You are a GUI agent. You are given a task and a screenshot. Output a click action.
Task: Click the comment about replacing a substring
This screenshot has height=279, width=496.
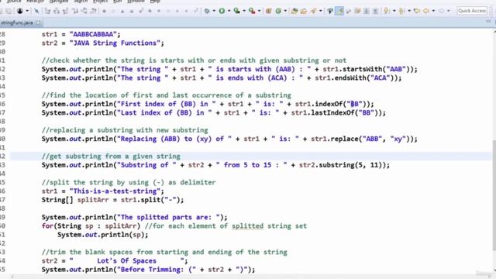(125, 130)
